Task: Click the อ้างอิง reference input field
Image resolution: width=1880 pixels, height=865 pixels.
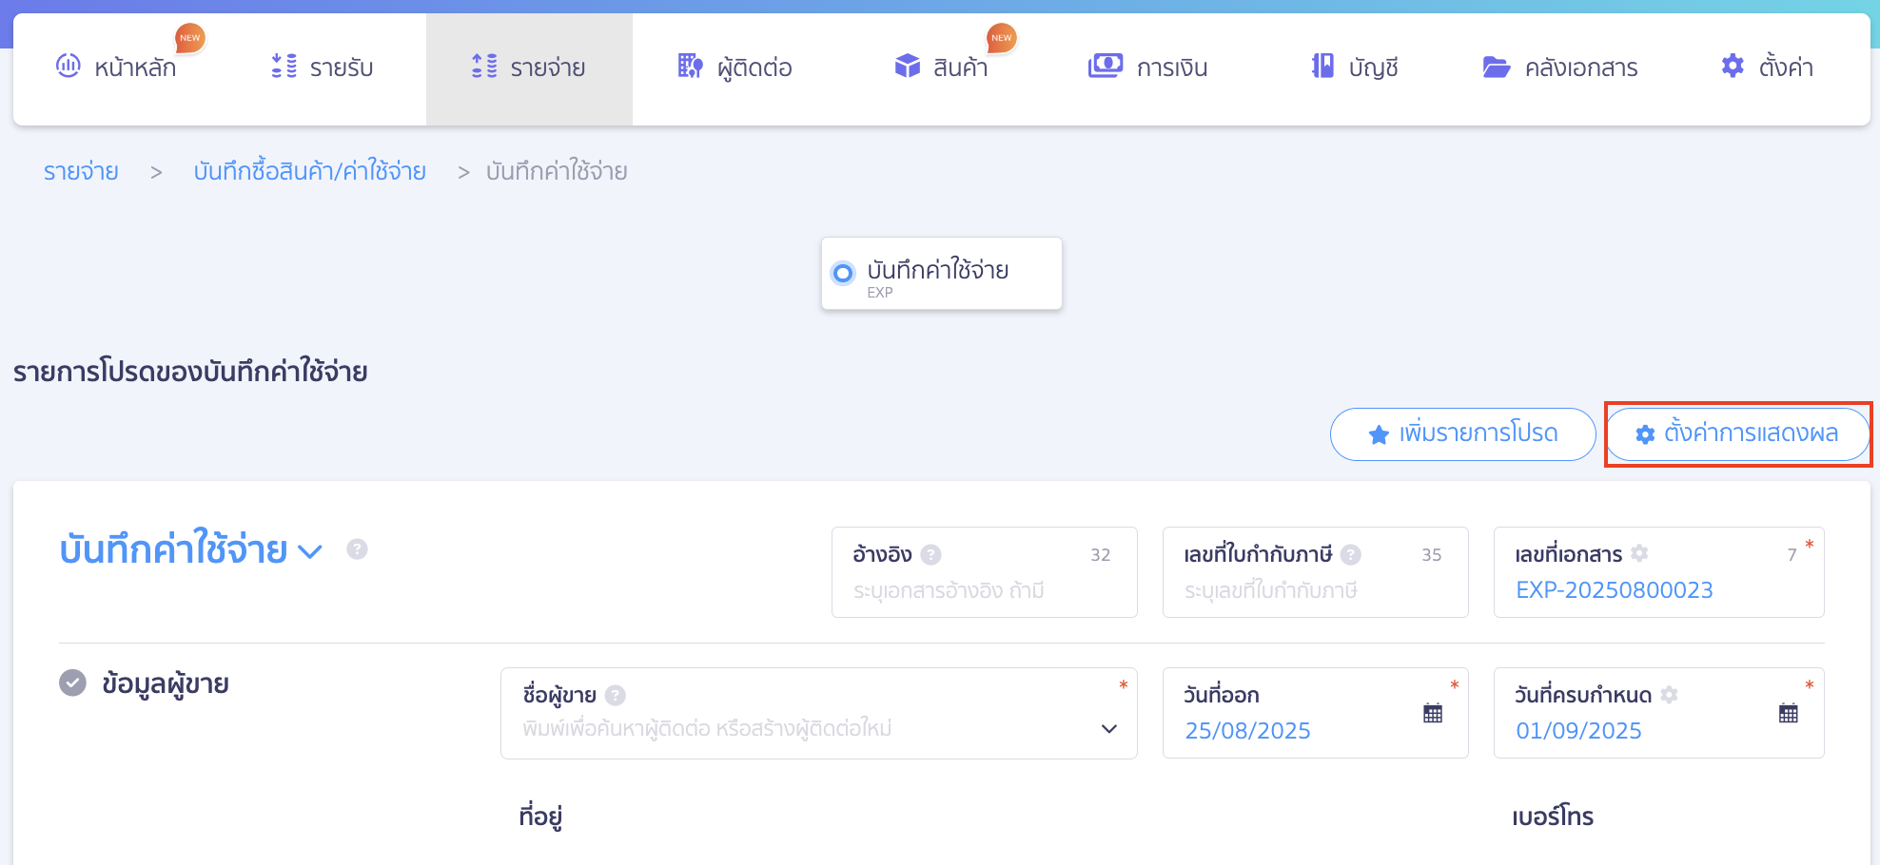Action: 985,572
